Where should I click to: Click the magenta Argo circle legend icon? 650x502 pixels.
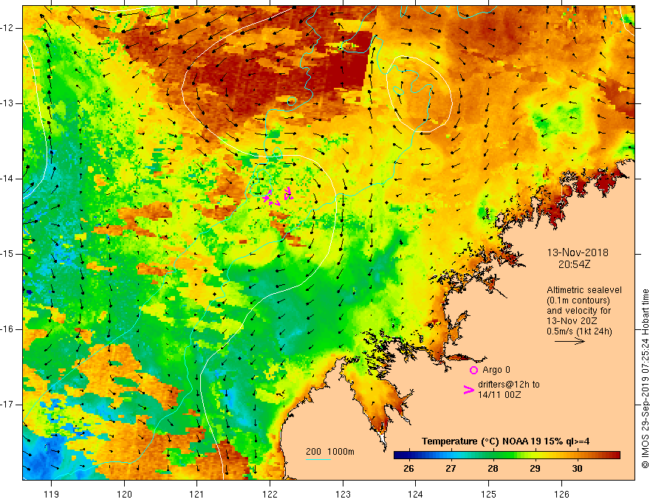tap(473, 370)
